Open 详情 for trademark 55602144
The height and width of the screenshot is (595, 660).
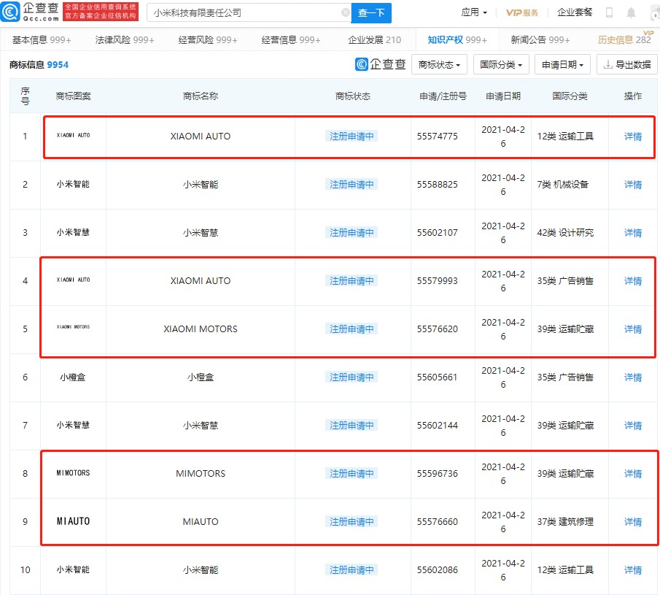(632, 426)
